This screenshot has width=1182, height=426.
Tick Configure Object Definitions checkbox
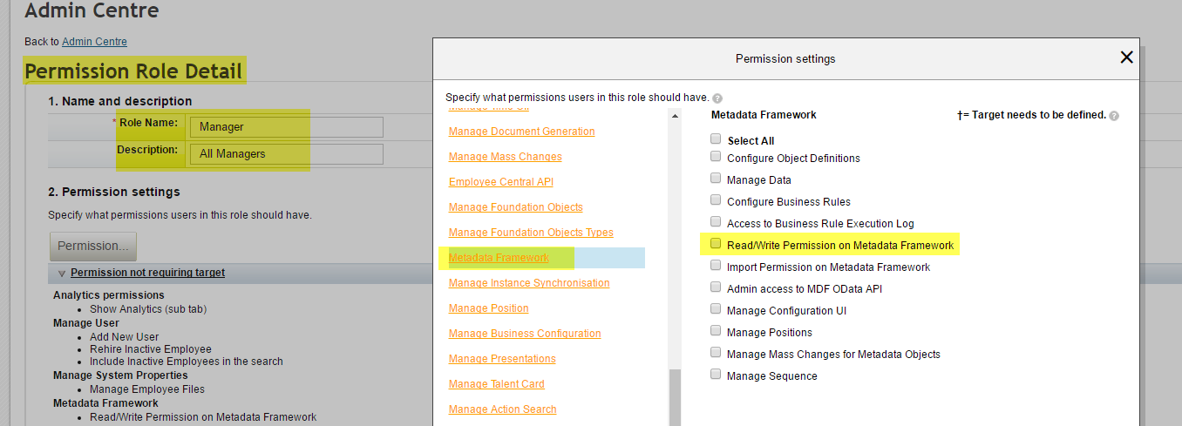click(x=716, y=158)
